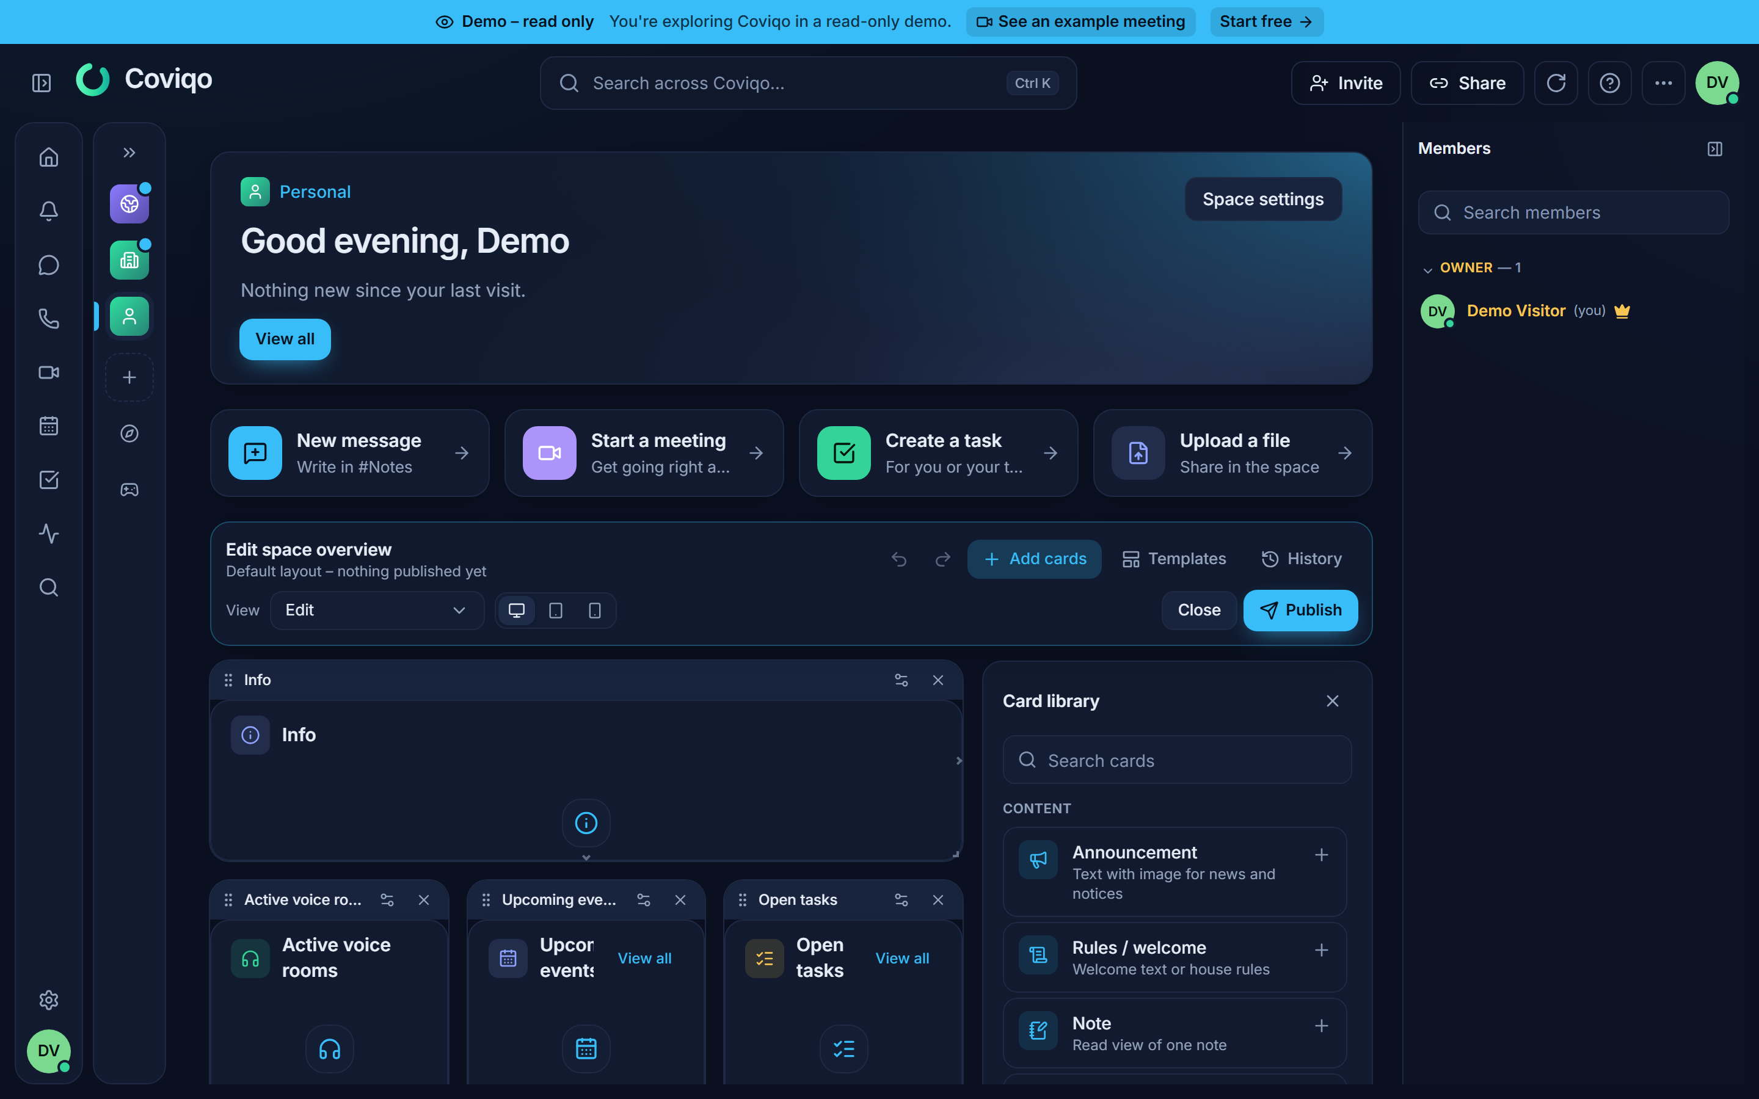Screen dimensions: 1759x1099
Task: Open notifications bell in sidebar
Action: [x=49, y=211]
